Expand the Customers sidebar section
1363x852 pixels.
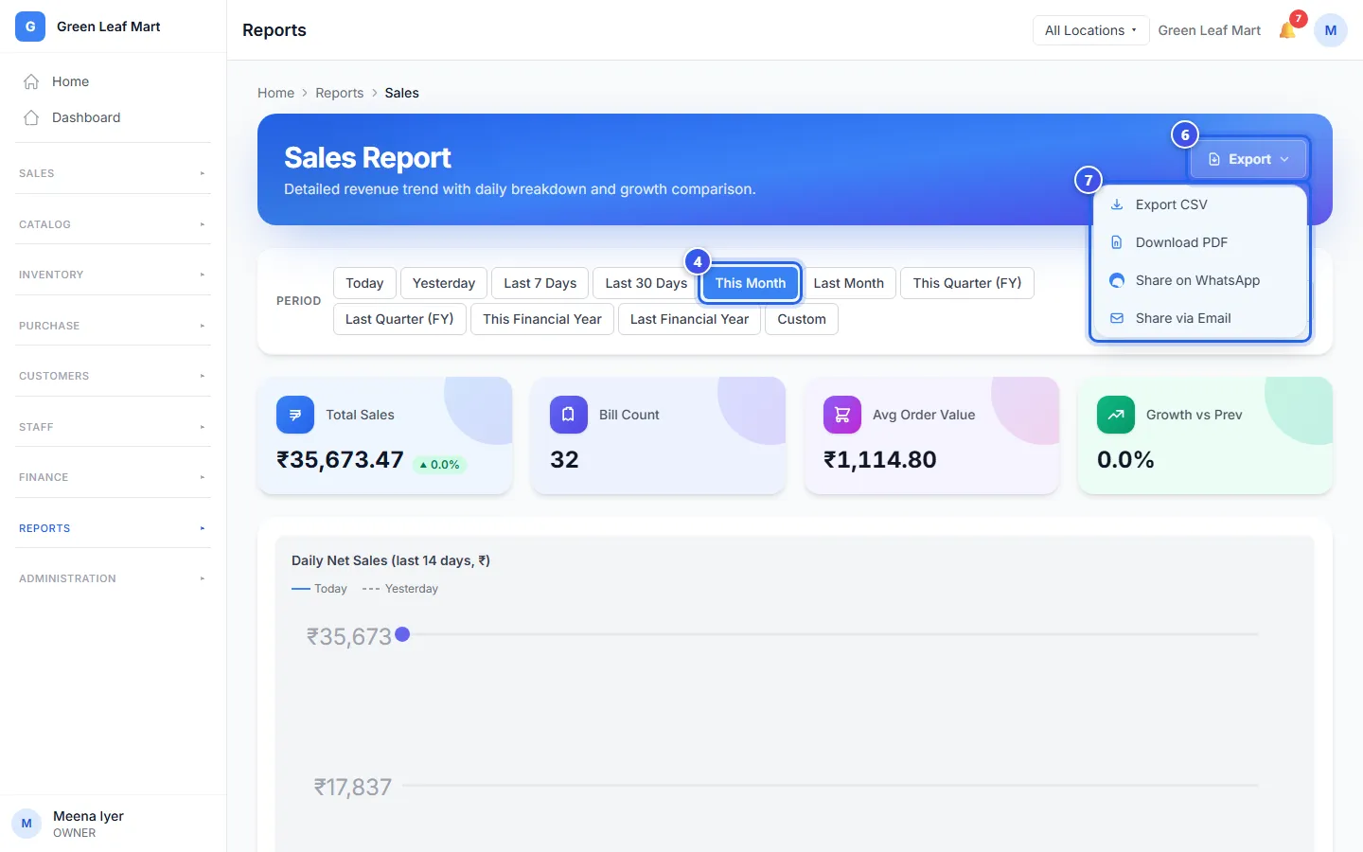click(114, 376)
